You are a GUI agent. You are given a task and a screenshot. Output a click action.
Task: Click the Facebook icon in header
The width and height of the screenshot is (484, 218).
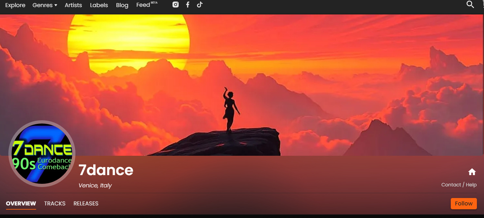tap(188, 5)
